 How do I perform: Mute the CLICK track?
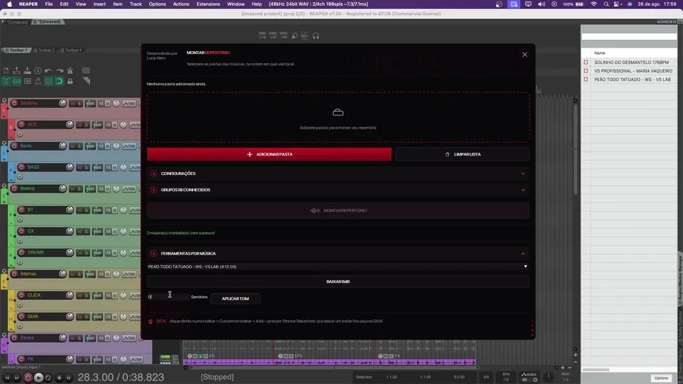point(79,296)
